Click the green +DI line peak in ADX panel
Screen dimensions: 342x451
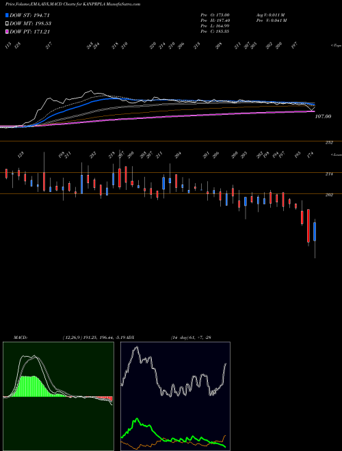[x=137, y=419]
